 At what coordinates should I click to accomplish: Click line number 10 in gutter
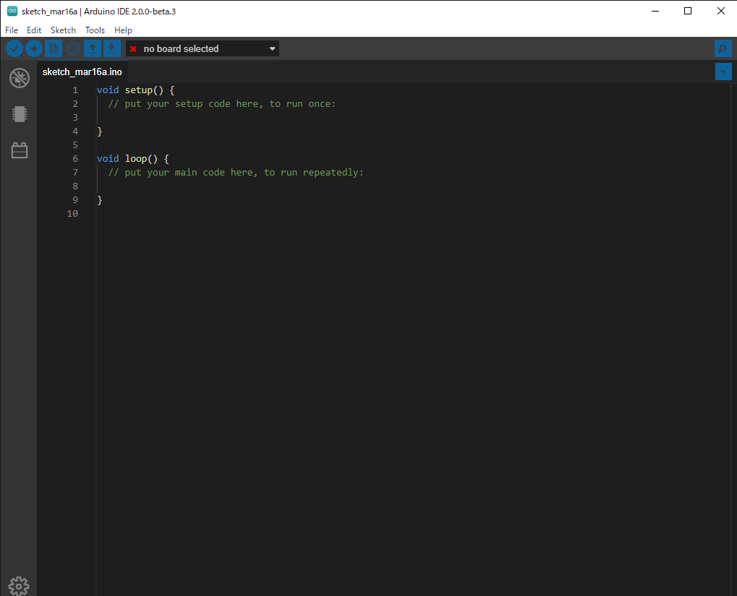72,214
